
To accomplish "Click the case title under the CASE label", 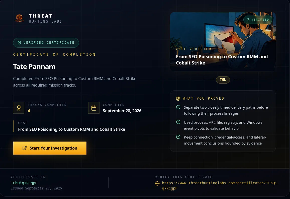I will (x=72, y=129).
